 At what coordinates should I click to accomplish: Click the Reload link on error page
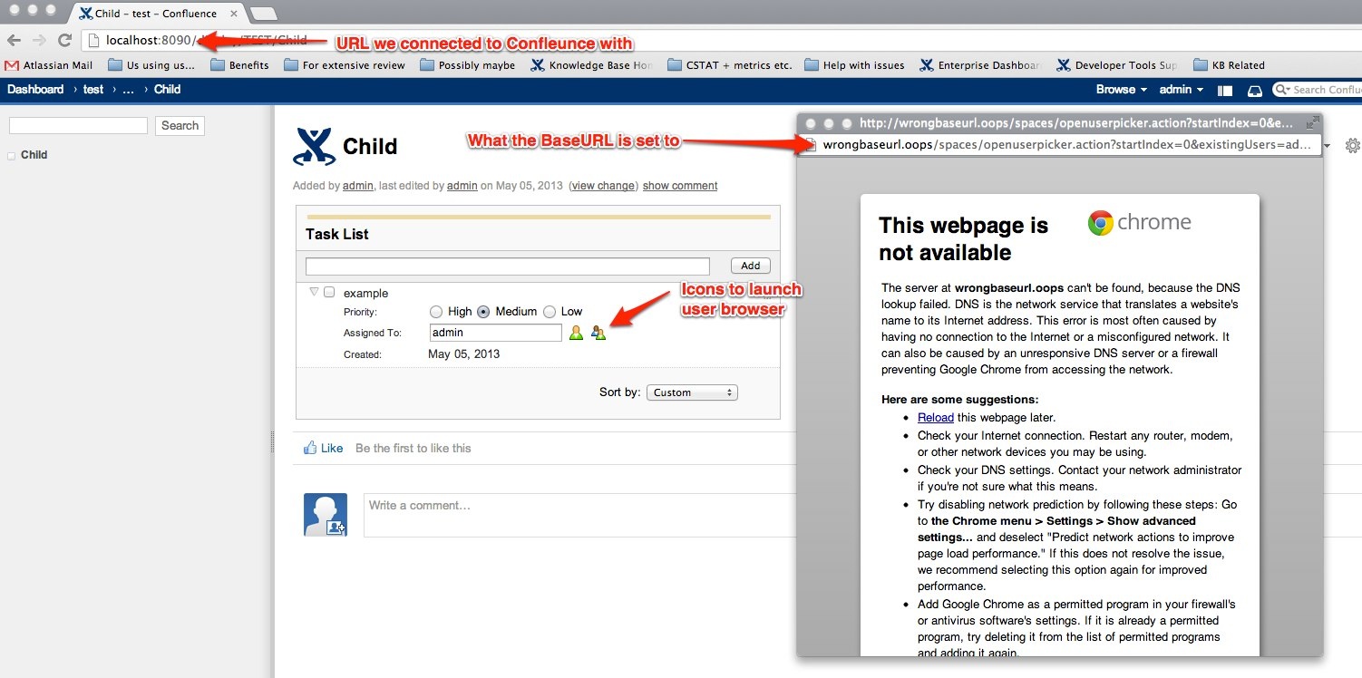tap(936, 418)
